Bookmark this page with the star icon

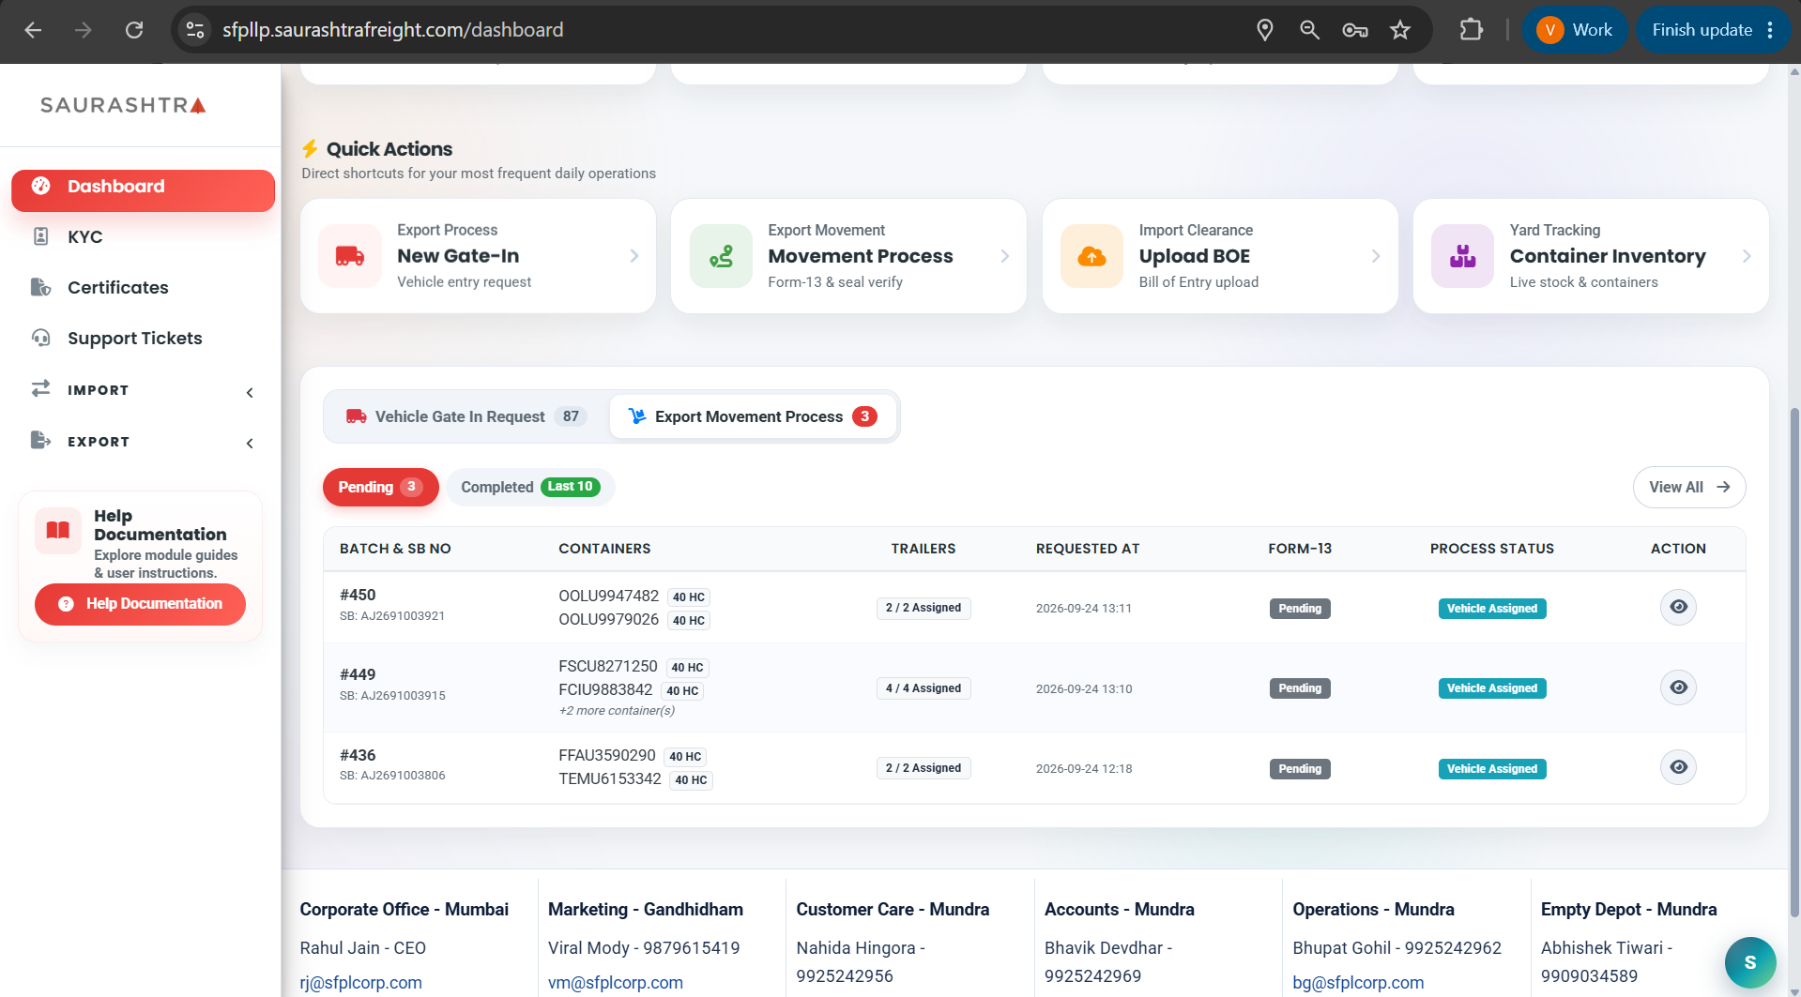click(x=1400, y=30)
